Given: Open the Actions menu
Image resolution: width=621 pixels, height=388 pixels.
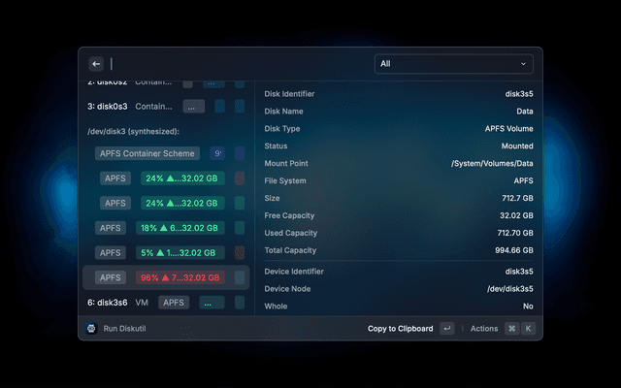Looking at the screenshot, I should coord(484,329).
